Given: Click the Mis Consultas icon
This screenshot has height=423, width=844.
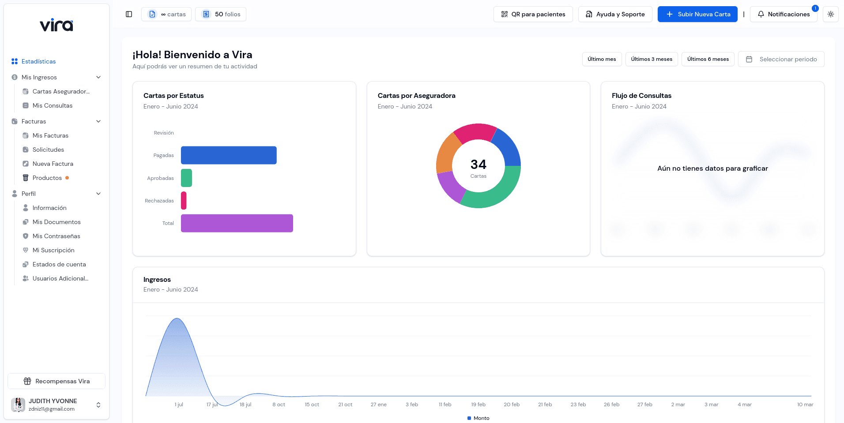Looking at the screenshot, I should pyautogui.click(x=26, y=105).
